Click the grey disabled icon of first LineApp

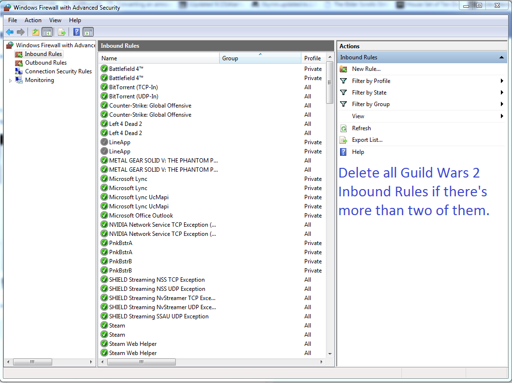coord(104,142)
